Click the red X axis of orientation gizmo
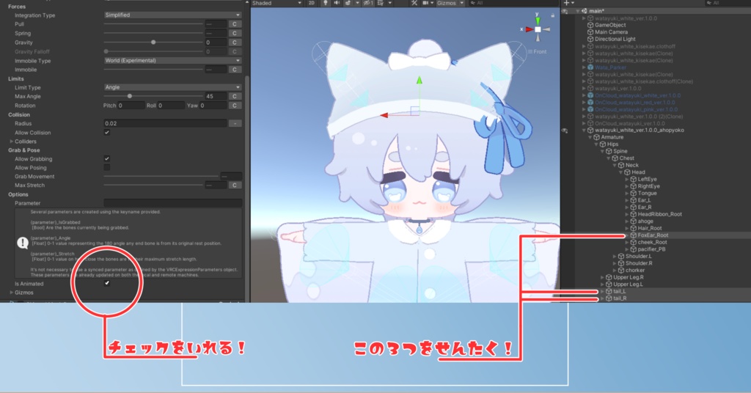The image size is (751, 393). [x=529, y=29]
